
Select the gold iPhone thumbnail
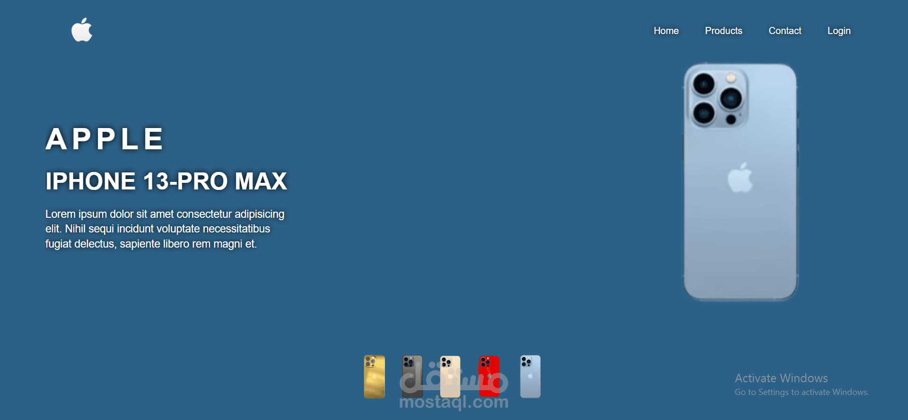[x=374, y=377]
